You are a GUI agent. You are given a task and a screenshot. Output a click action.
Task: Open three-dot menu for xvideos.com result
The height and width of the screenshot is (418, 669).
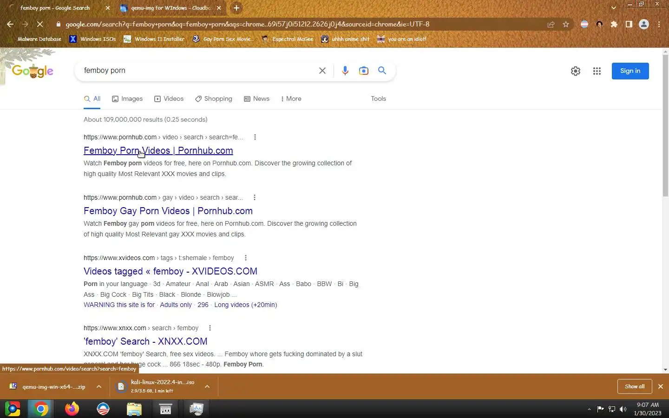click(x=245, y=258)
